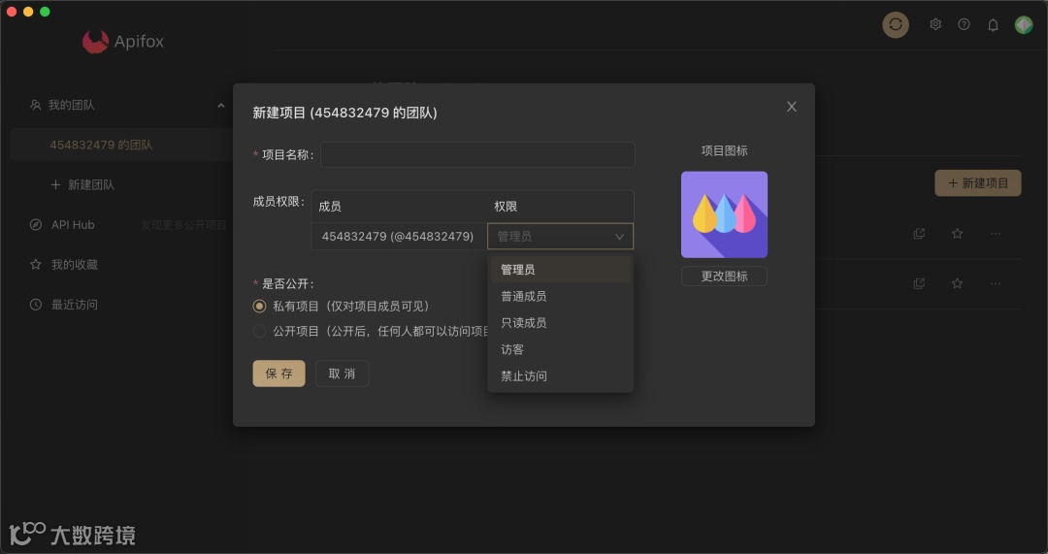Open API Hub in the sidebar
This screenshot has height=554, width=1048.
(x=73, y=225)
